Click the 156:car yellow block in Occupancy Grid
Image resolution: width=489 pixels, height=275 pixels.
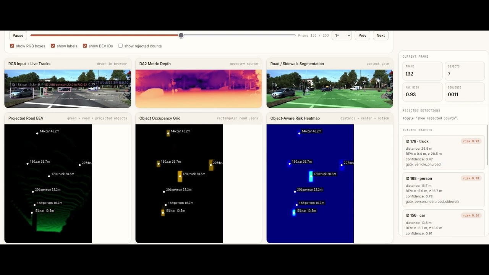click(x=163, y=212)
